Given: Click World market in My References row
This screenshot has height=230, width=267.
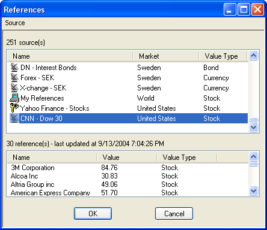Looking at the screenshot, I should point(146,98).
